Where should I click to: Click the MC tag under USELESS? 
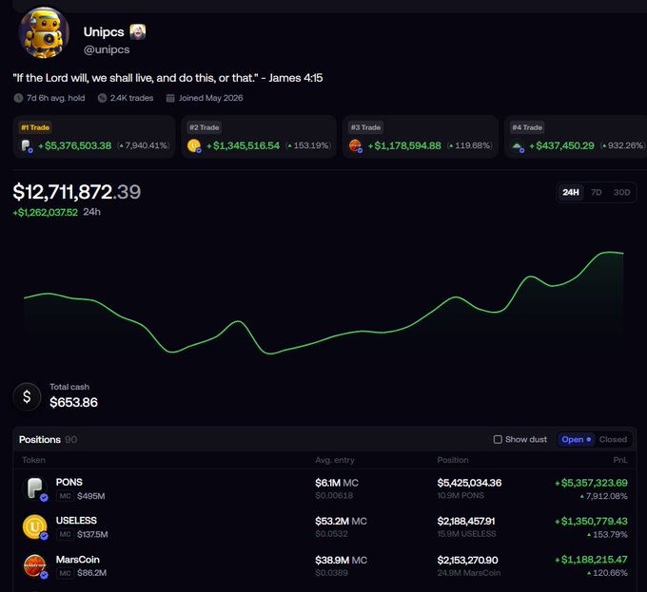coord(66,534)
